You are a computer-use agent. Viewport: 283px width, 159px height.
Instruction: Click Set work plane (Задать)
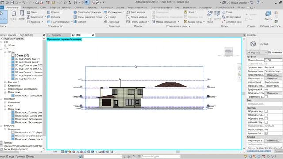tap(268, 15)
